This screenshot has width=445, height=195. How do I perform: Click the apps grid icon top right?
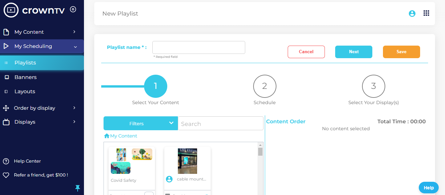click(x=426, y=13)
